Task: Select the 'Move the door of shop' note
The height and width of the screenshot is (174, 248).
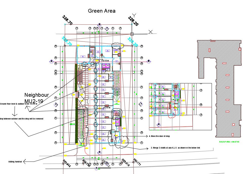Action: 160,136
